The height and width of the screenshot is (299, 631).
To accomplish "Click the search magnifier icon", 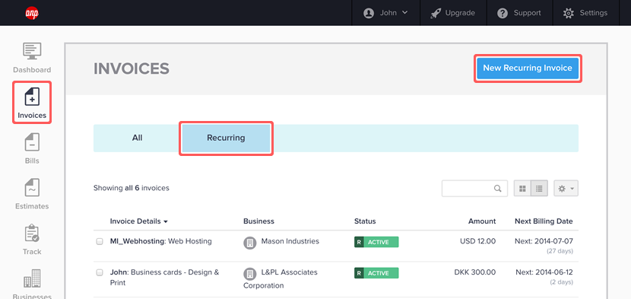I will click(x=498, y=188).
